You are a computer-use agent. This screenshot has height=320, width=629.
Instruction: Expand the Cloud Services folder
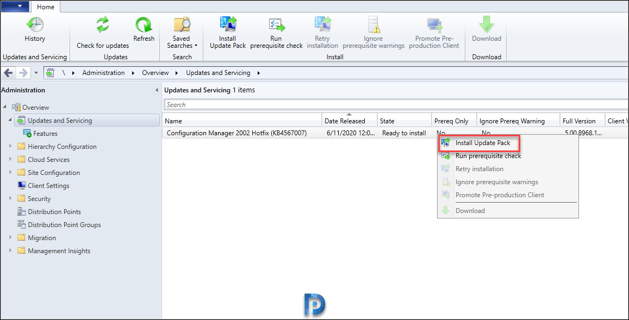[10, 159]
